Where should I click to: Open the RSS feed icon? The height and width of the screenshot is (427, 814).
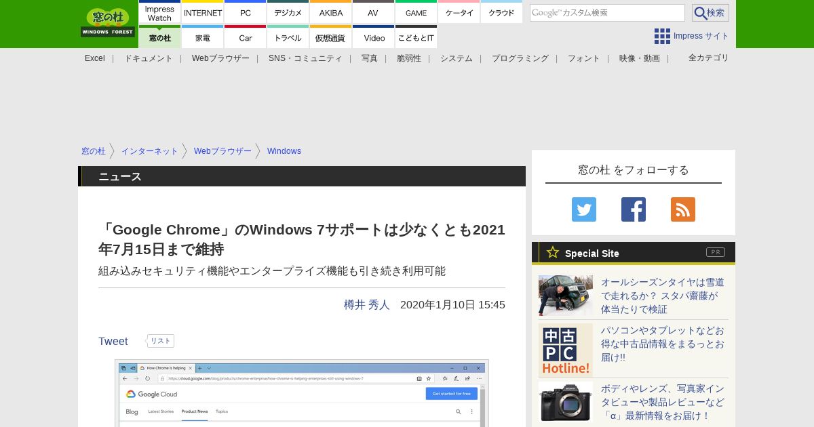tap(683, 209)
